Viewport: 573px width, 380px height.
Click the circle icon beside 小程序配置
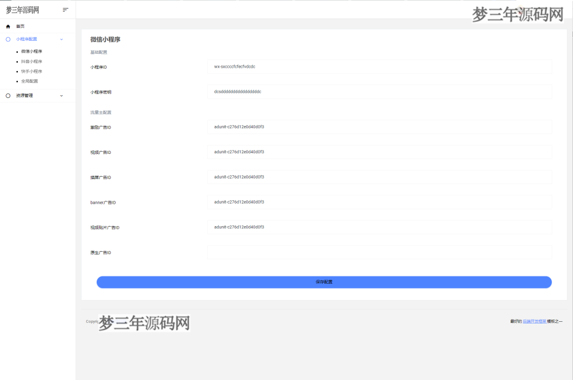pyautogui.click(x=8, y=39)
